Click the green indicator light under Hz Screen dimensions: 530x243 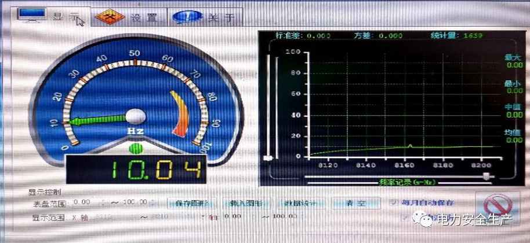pos(136,149)
